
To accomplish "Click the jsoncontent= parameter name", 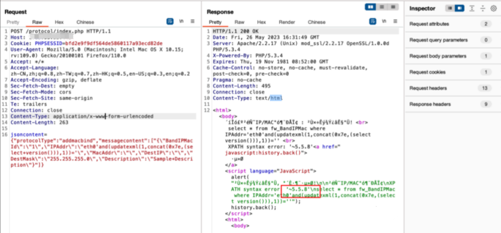I will point(29,135).
